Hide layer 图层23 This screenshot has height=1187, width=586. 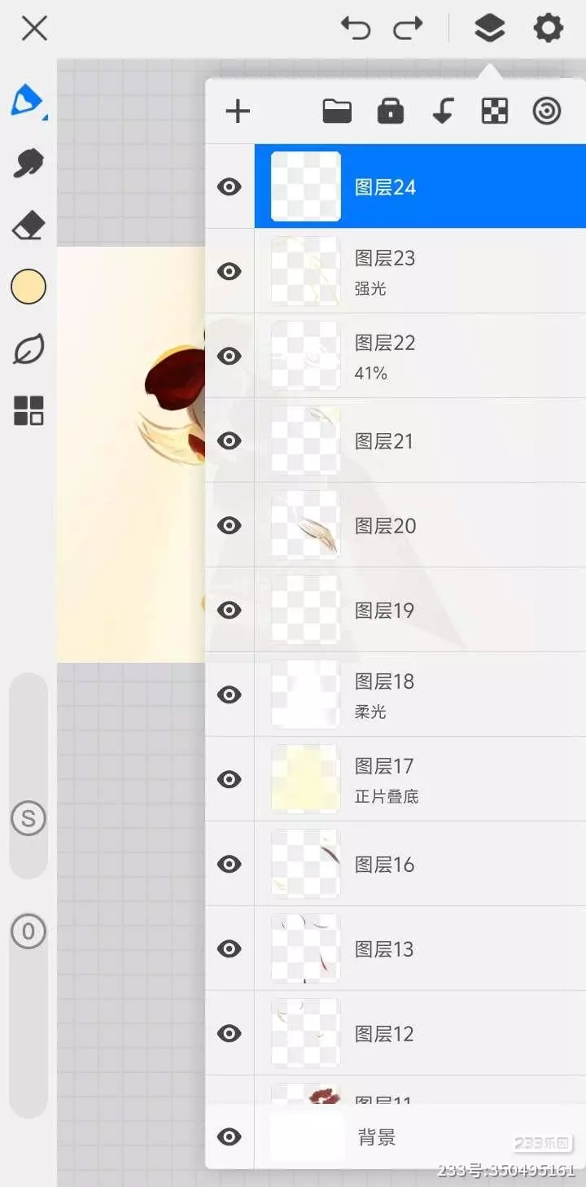click(x=230, y=271)
